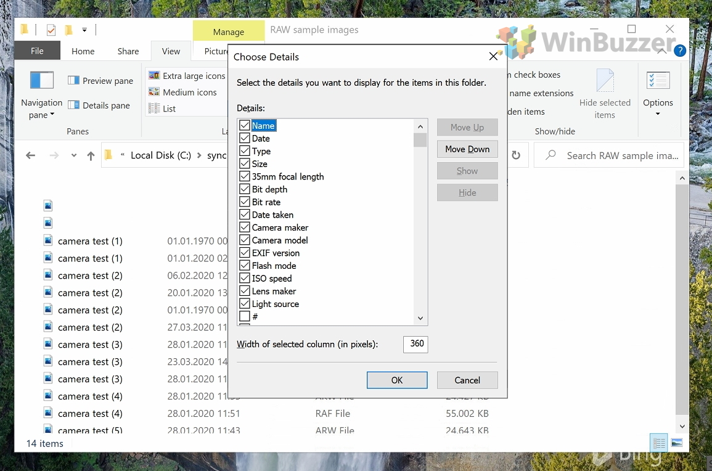Select List layout view

click(162, 109)
